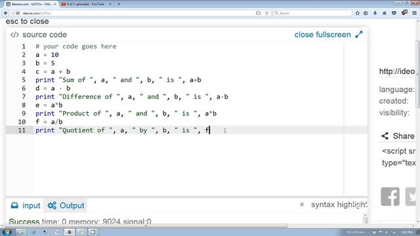The height and width of the screenshot is (236, 420).
Task: Click the line printing "Product of"
Action: [126, 113]
